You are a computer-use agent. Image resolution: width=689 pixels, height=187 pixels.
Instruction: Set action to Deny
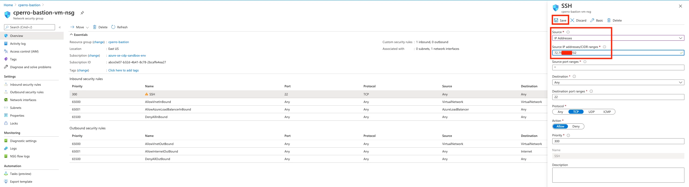click(x=576, y=126)
